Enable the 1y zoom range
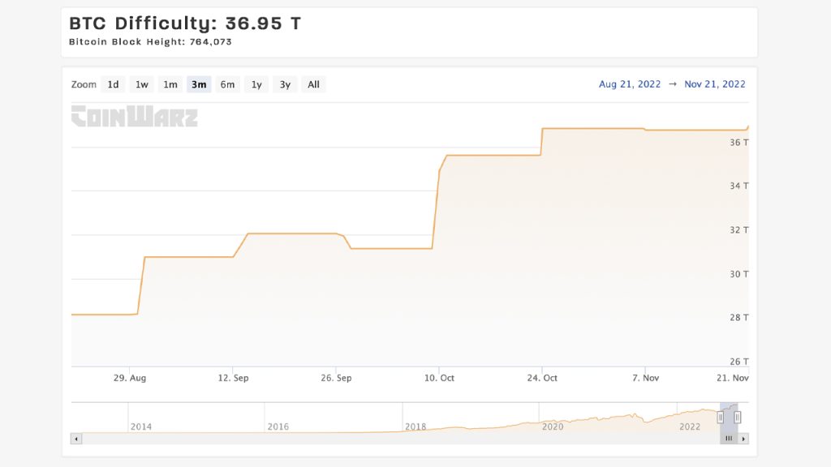This screenshot has width=831, height=467. pos(256,84)
